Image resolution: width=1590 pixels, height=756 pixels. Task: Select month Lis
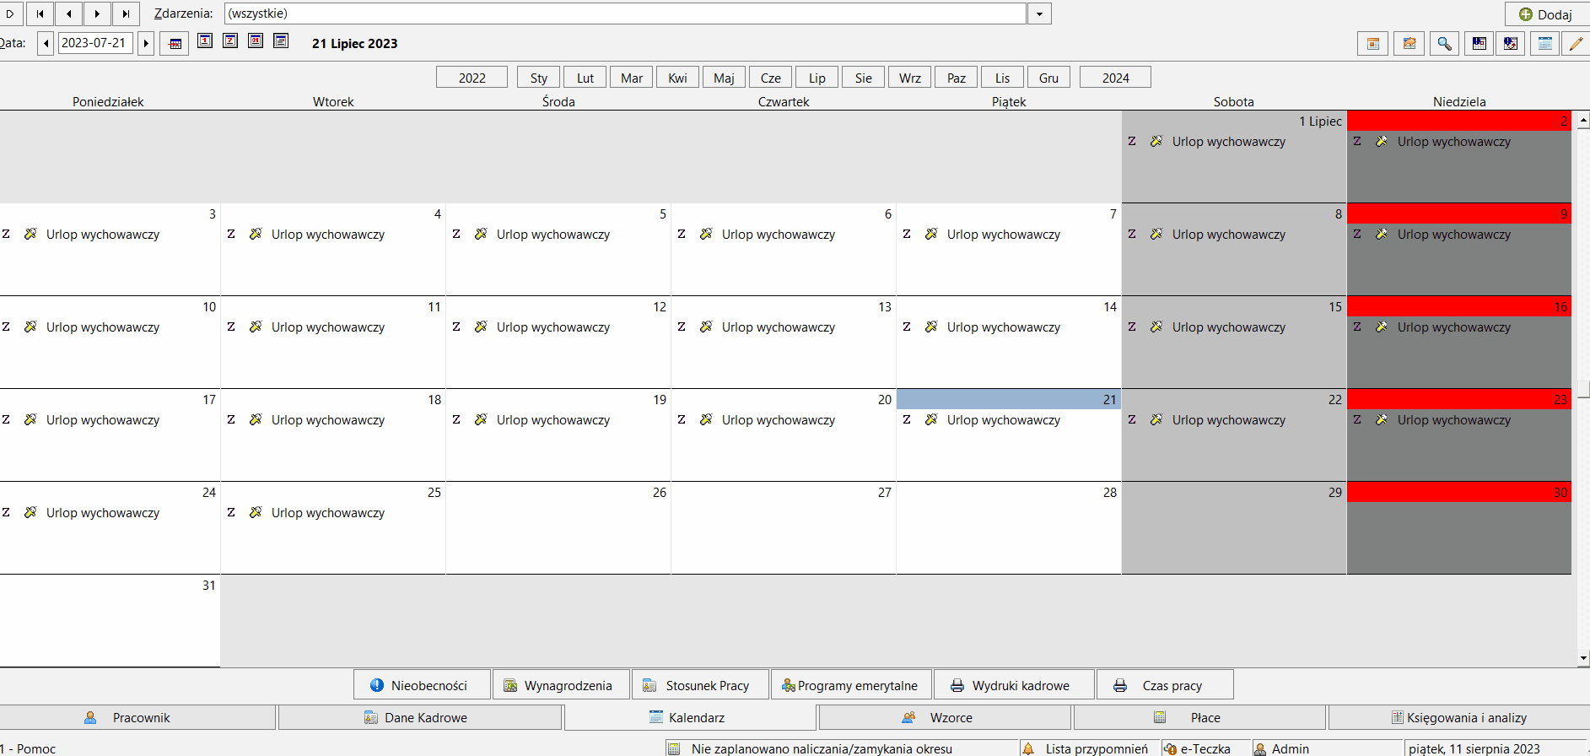pos(1003,78)
